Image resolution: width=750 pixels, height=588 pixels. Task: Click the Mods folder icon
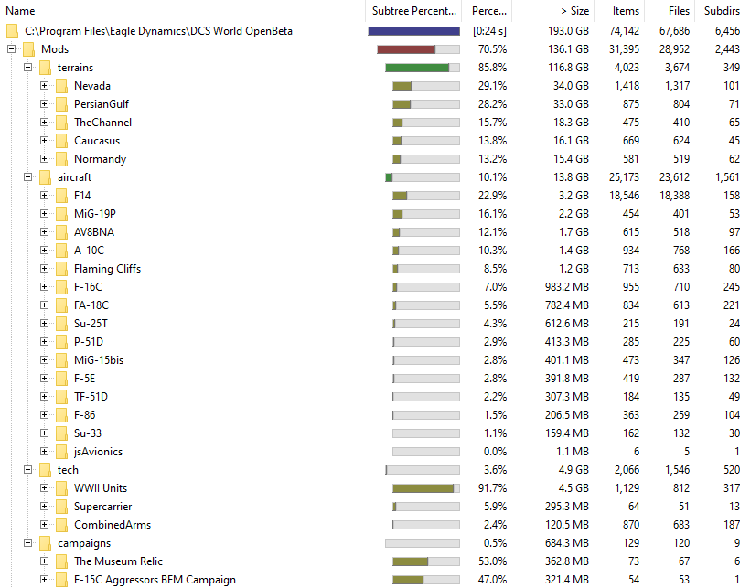[27, 48]
